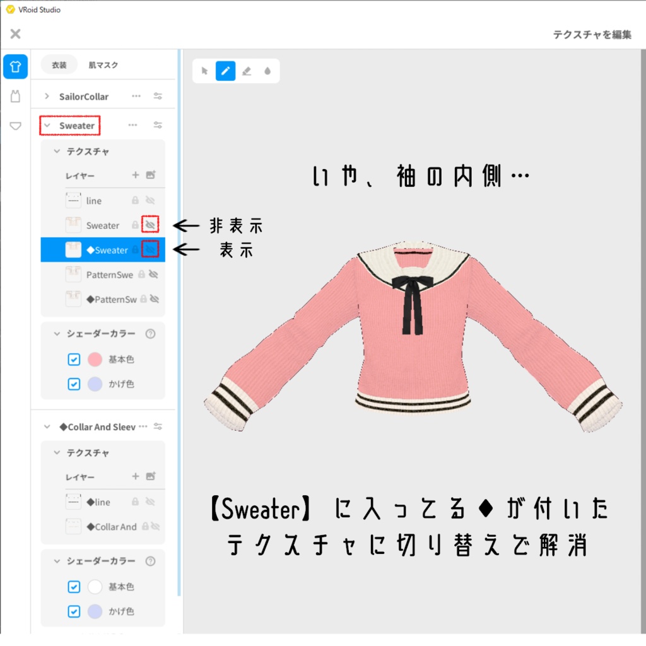Uncheck かげ色 in the Collar And Sleev section
Viewport: 646px width, 646px height.
[x=74, y=611]
